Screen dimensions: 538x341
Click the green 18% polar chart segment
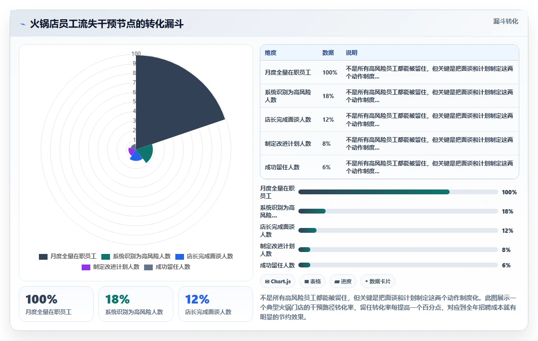(x=147, y=153)
